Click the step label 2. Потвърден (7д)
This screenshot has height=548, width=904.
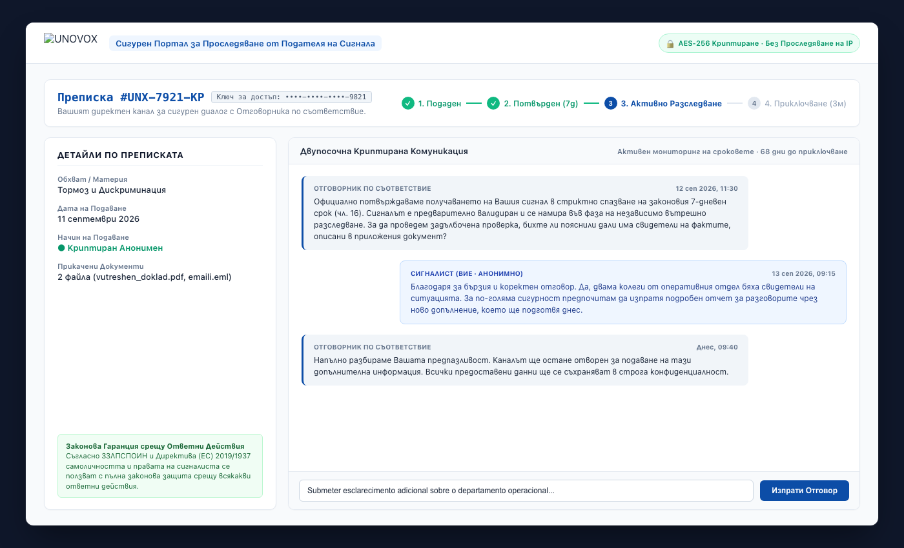point(541,104)
